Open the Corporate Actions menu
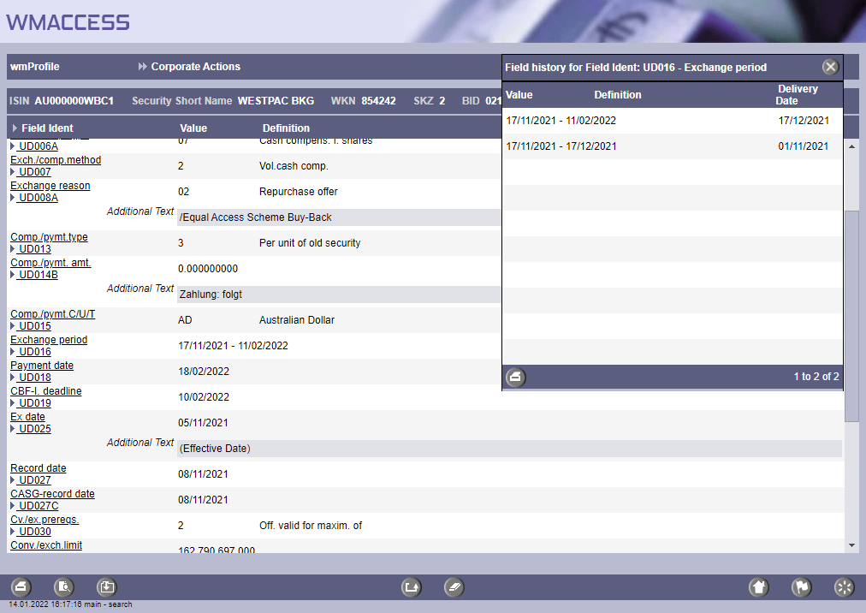866x613 pixels. tap(195, 67)
